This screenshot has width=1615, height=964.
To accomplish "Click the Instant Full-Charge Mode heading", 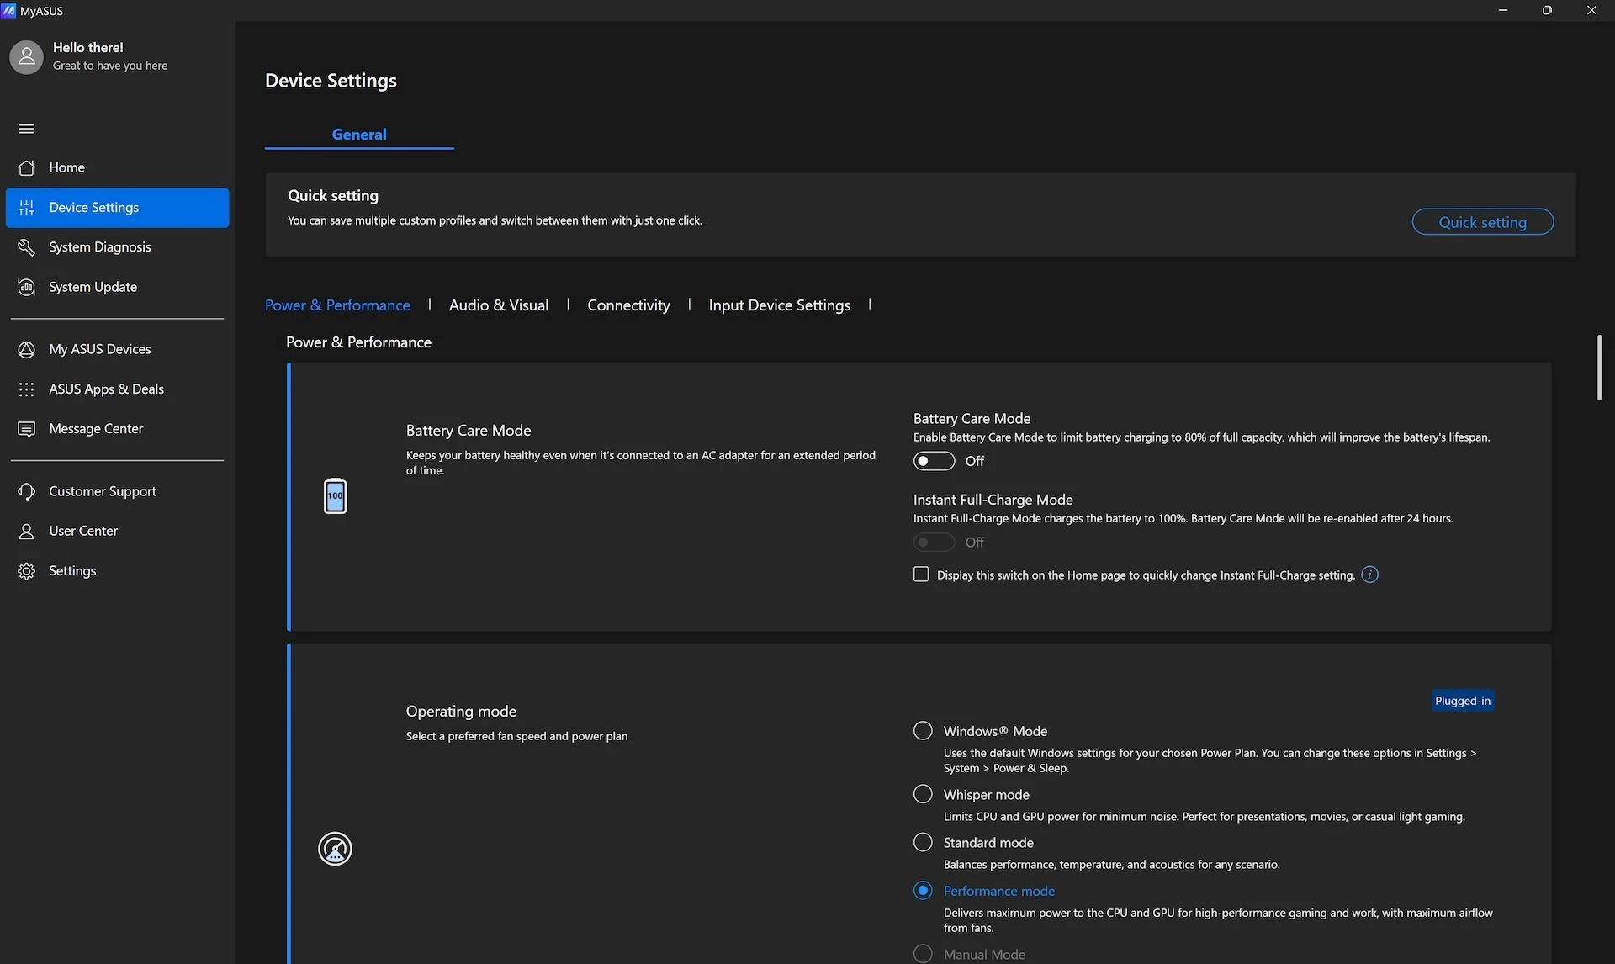I will 993,500.
